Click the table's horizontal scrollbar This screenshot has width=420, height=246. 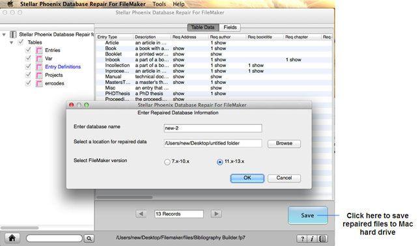[124, 197]
